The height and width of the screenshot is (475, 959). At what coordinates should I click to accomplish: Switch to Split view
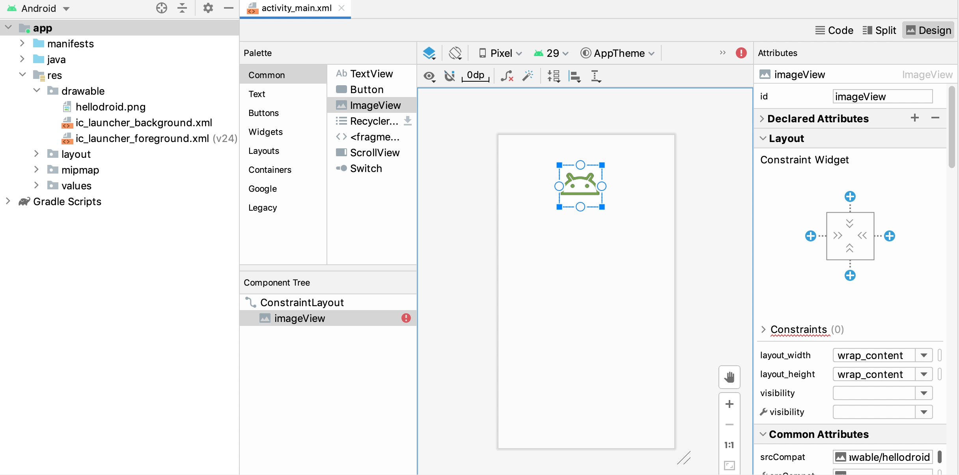[879, 30]
